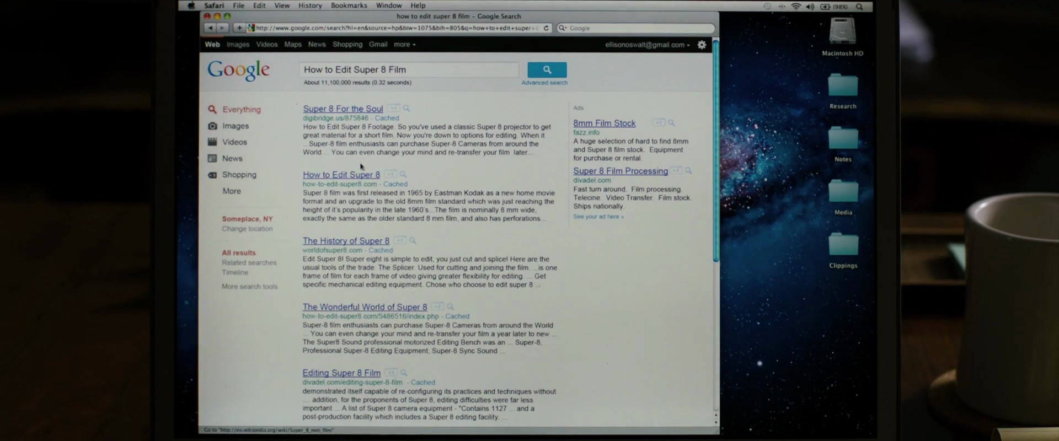Open the Help menu
The height and width of the screenshot is (441, 1059).
click(x=418, y=6)
